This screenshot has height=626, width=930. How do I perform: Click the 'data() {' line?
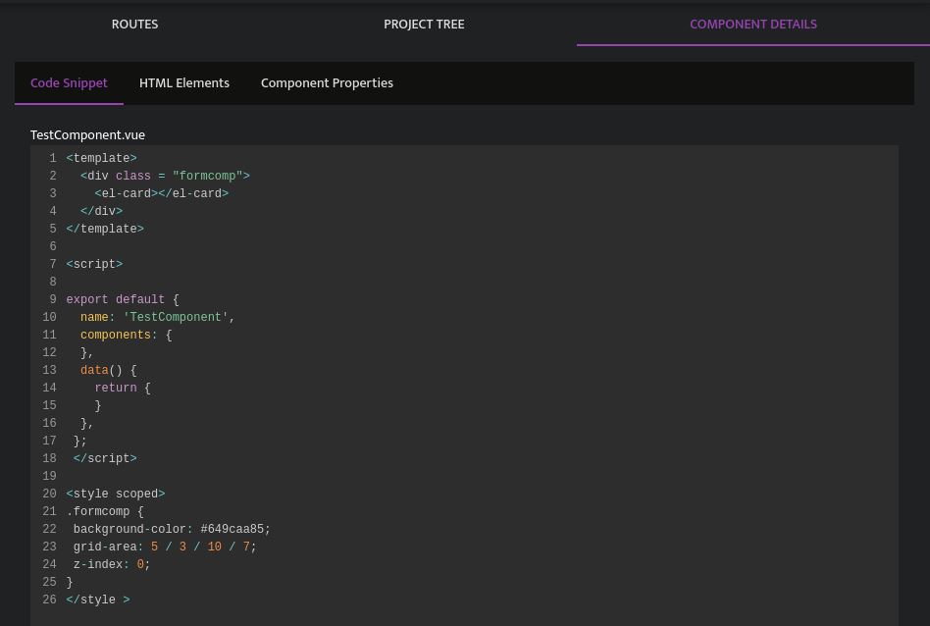click(x=109, y=370)
